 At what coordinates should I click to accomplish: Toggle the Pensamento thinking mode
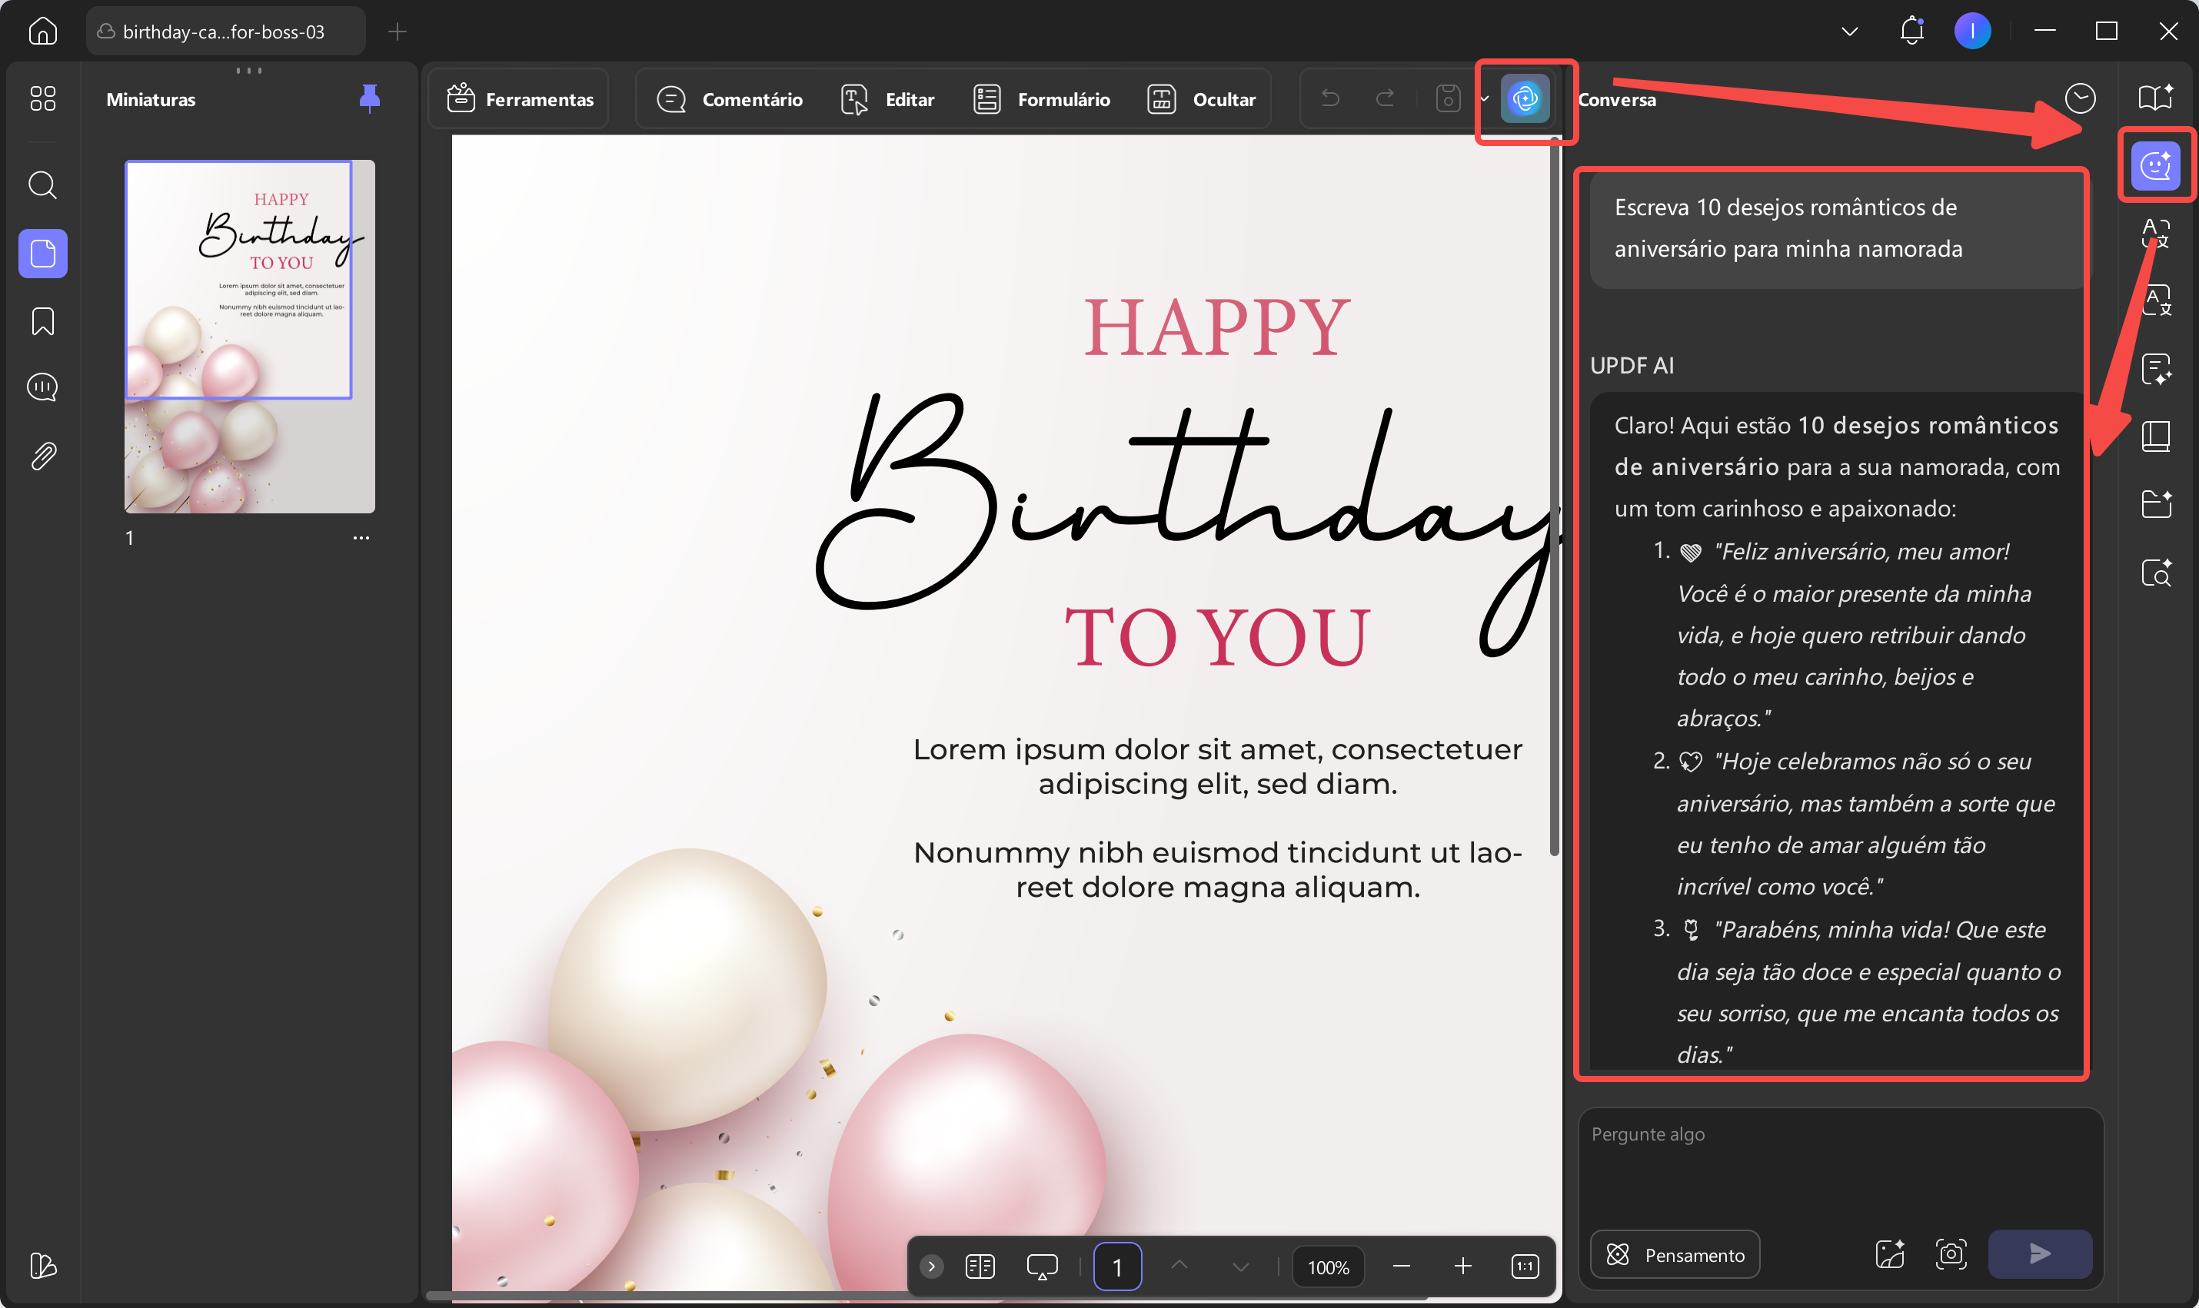[1675, 1254]
